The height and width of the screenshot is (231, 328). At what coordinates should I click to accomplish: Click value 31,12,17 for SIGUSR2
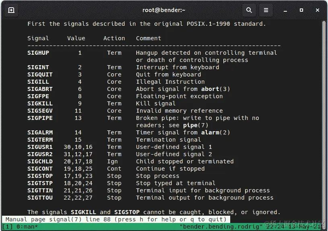tap(78, 154)
